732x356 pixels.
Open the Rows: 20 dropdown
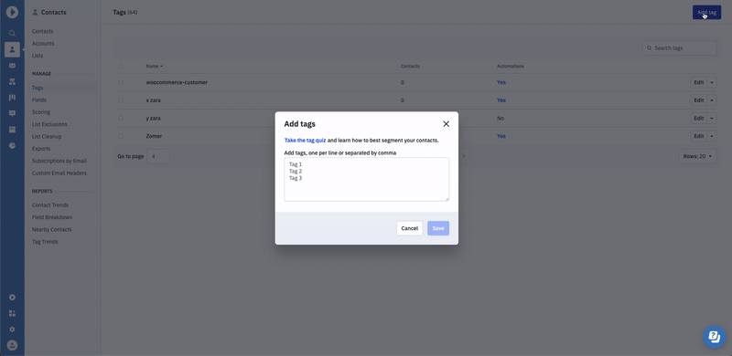click(x=697, y=156)
